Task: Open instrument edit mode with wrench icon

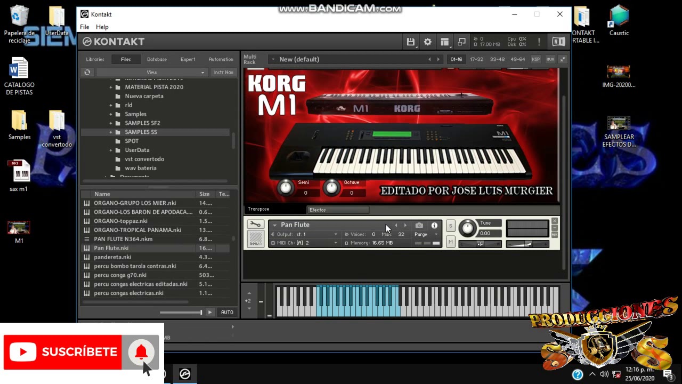Action: [255, 225]
